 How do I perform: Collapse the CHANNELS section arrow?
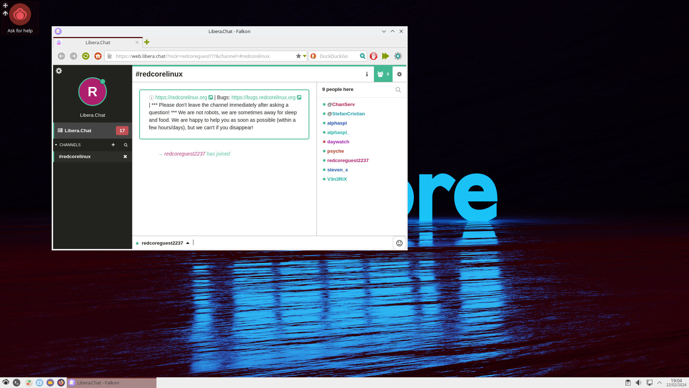(56, 145)
